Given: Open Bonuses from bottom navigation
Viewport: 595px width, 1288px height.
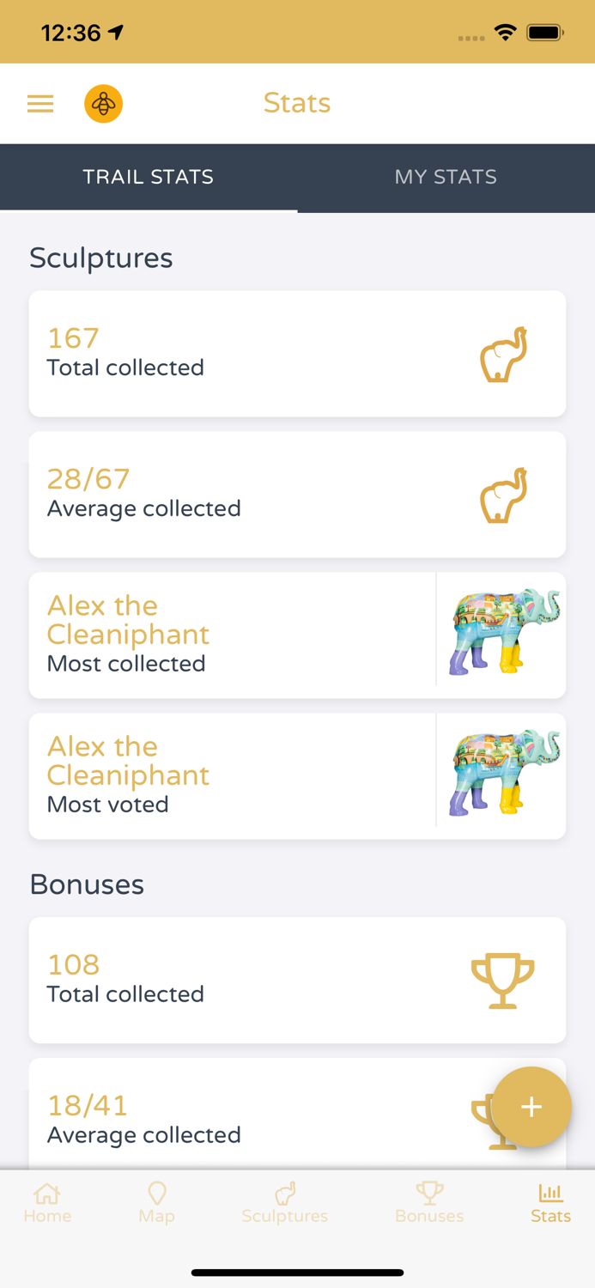Looking at the screenshot, I should [x=429, y=1203].
